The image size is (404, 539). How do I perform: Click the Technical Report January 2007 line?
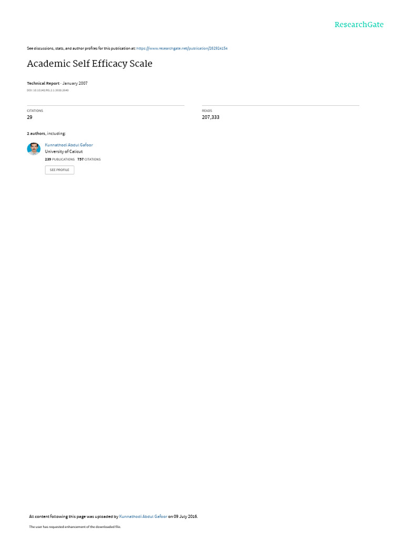pos(57,83)
